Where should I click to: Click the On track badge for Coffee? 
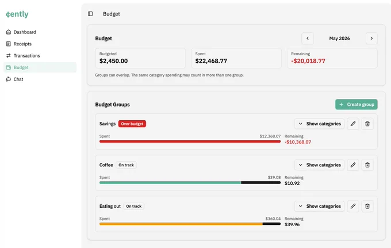pyautogui.click(x=126, y=165)
